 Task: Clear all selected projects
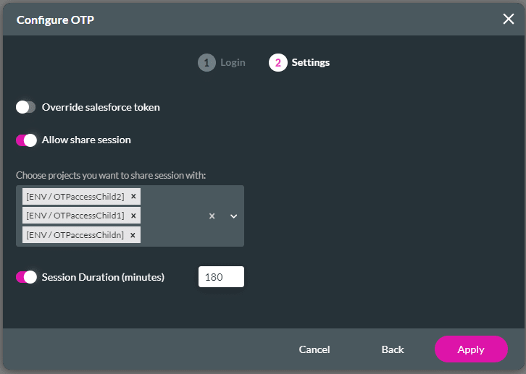[x=212, y=216]
